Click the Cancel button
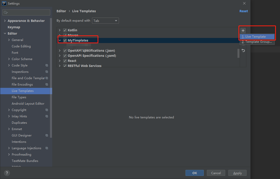This screenshot has width=280, height=179. (x=216, y=173)
